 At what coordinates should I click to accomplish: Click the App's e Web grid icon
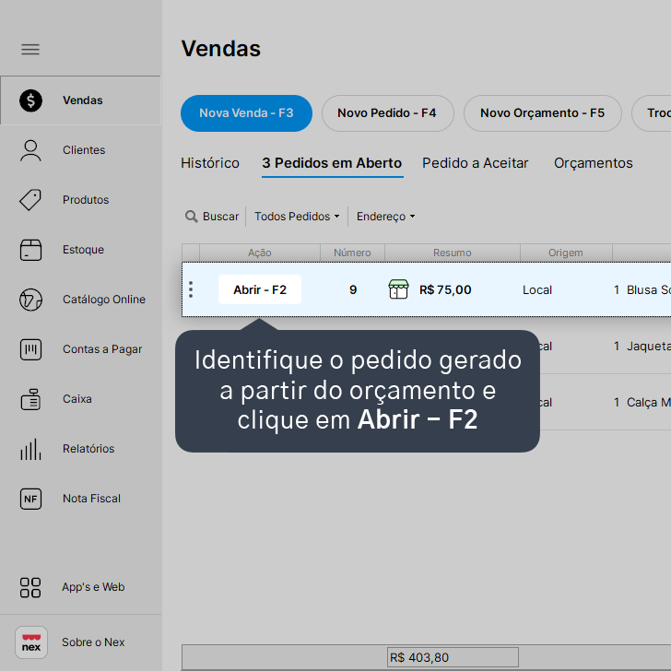pos(30,587)
